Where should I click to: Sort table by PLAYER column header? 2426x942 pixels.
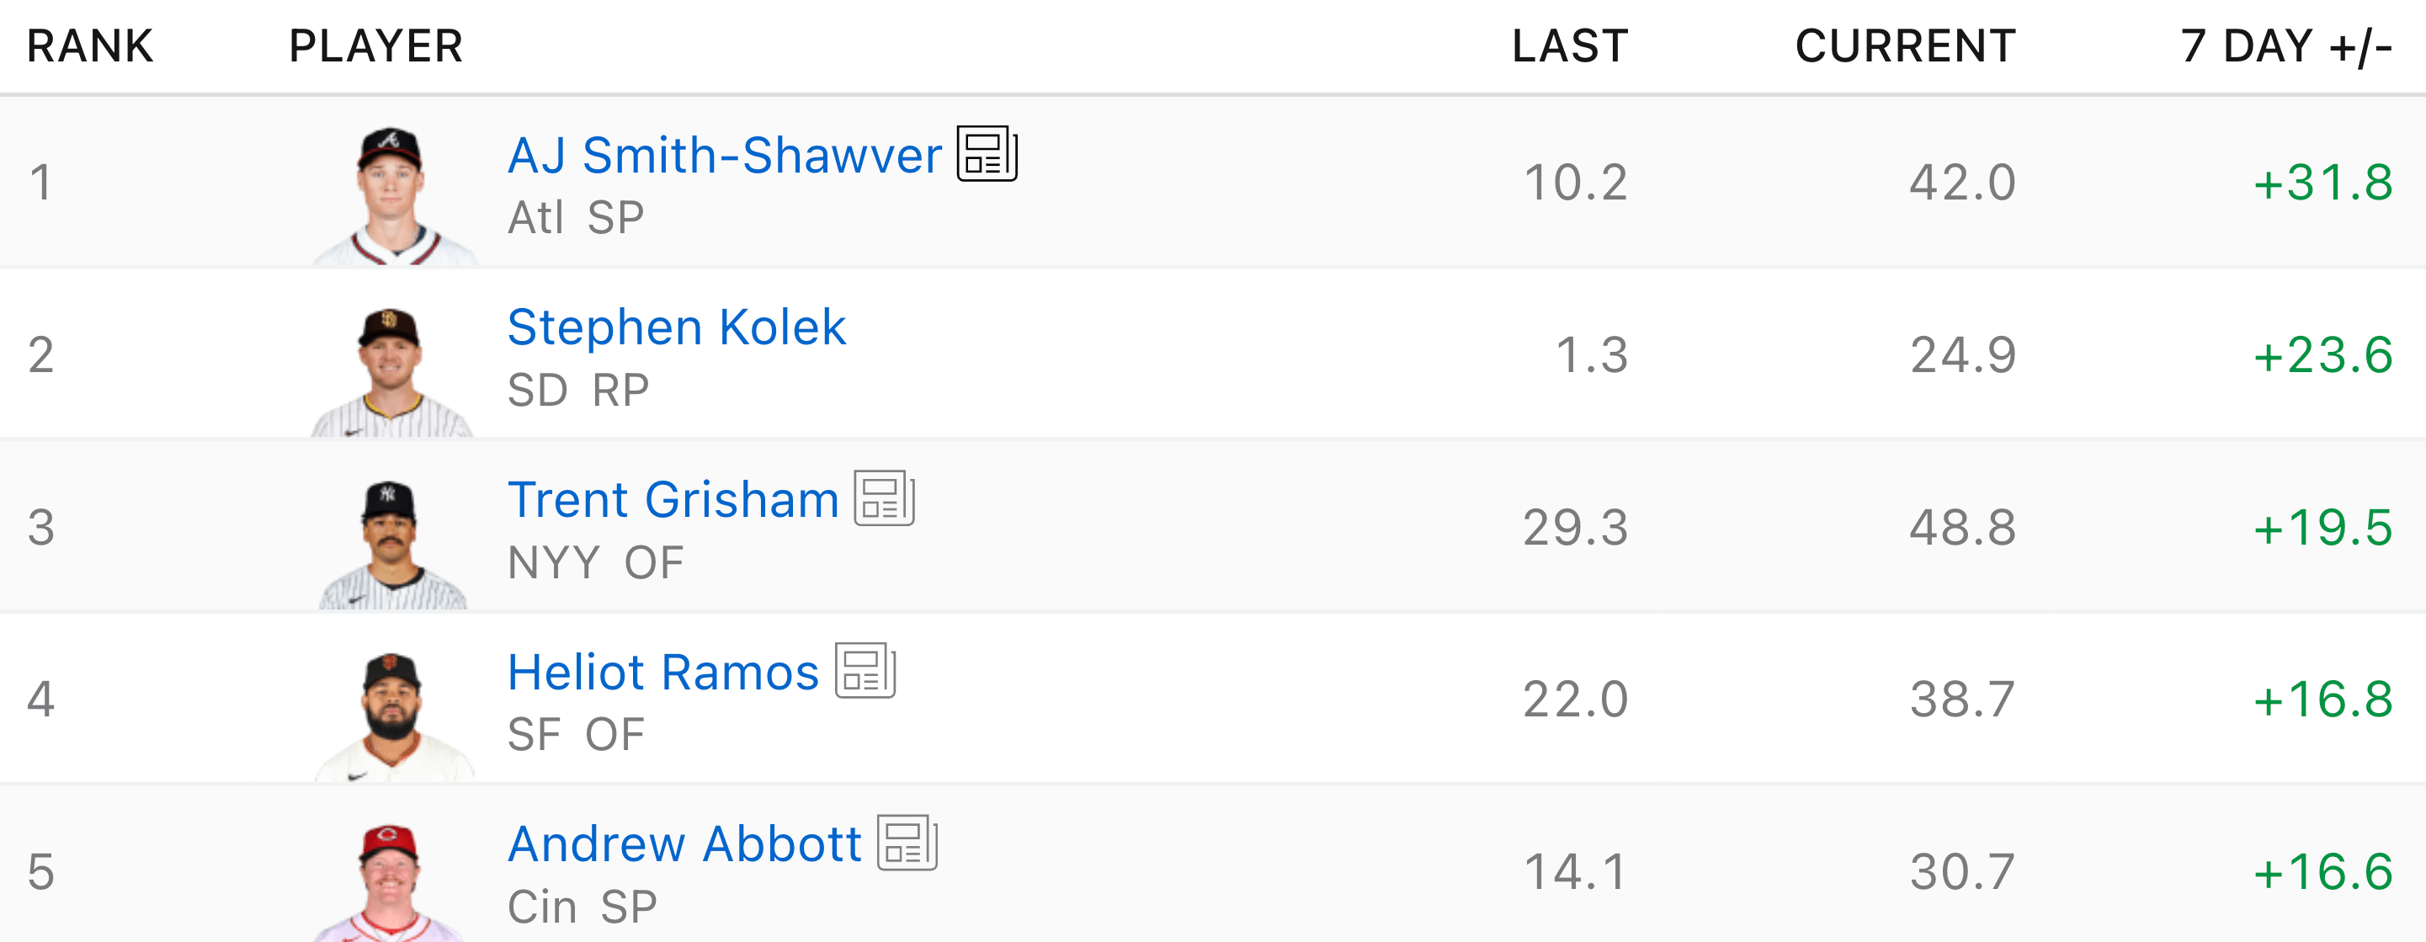[x=375, y=46]
